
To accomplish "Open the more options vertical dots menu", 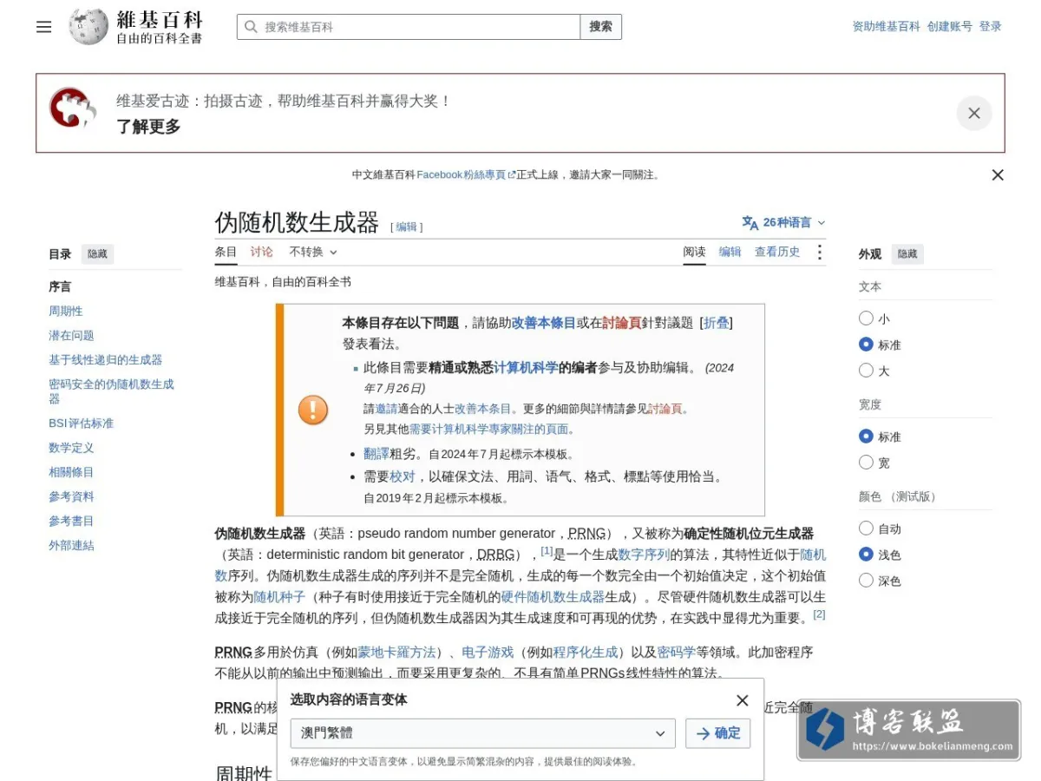I will point(819,253).
